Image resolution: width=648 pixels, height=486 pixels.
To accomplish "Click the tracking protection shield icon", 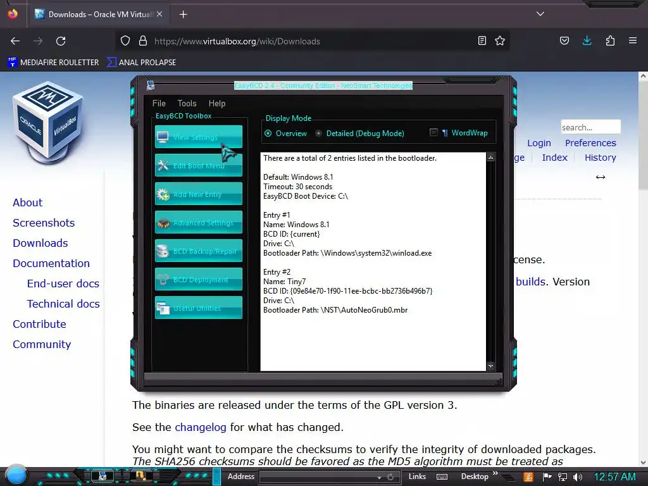I will point(125,41).
